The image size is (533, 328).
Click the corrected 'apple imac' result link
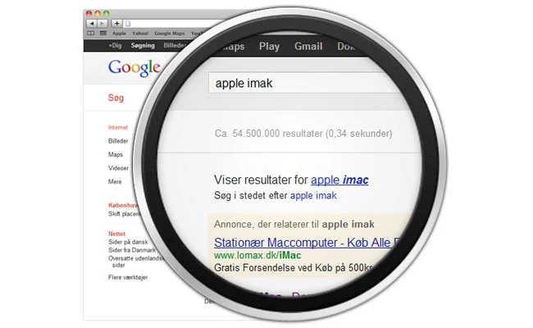339,180
